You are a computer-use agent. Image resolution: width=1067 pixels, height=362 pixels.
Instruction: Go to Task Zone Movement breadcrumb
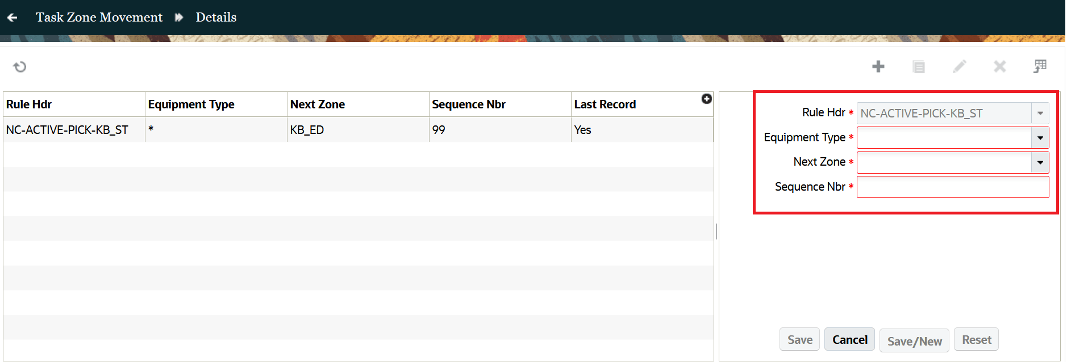pyautogui.click(x=99, y=18)
